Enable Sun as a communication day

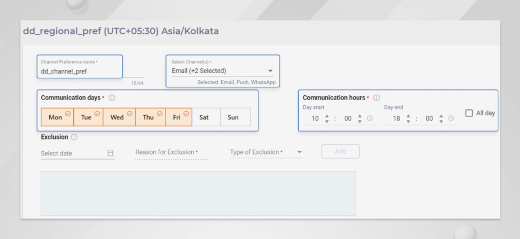click(x=236, y=117)
